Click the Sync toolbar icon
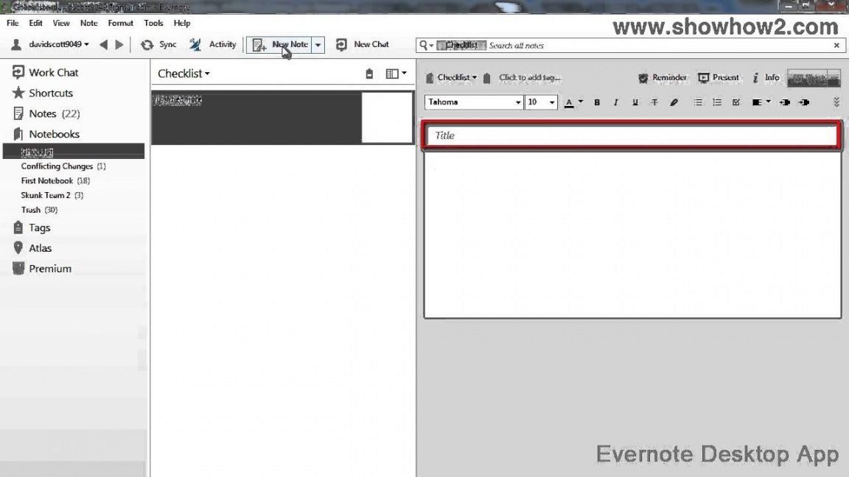Screen dimensions: 849x477 point(147,45)
